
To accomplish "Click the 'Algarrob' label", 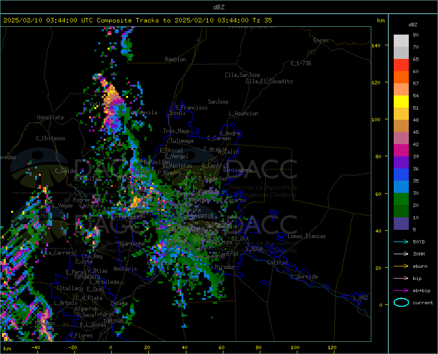I will (x=86, y=309).
